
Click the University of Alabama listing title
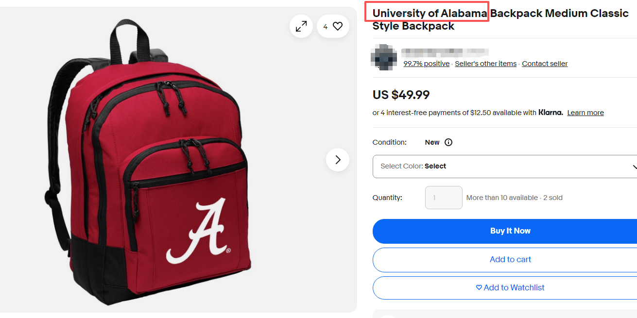[x=500, y=19]
